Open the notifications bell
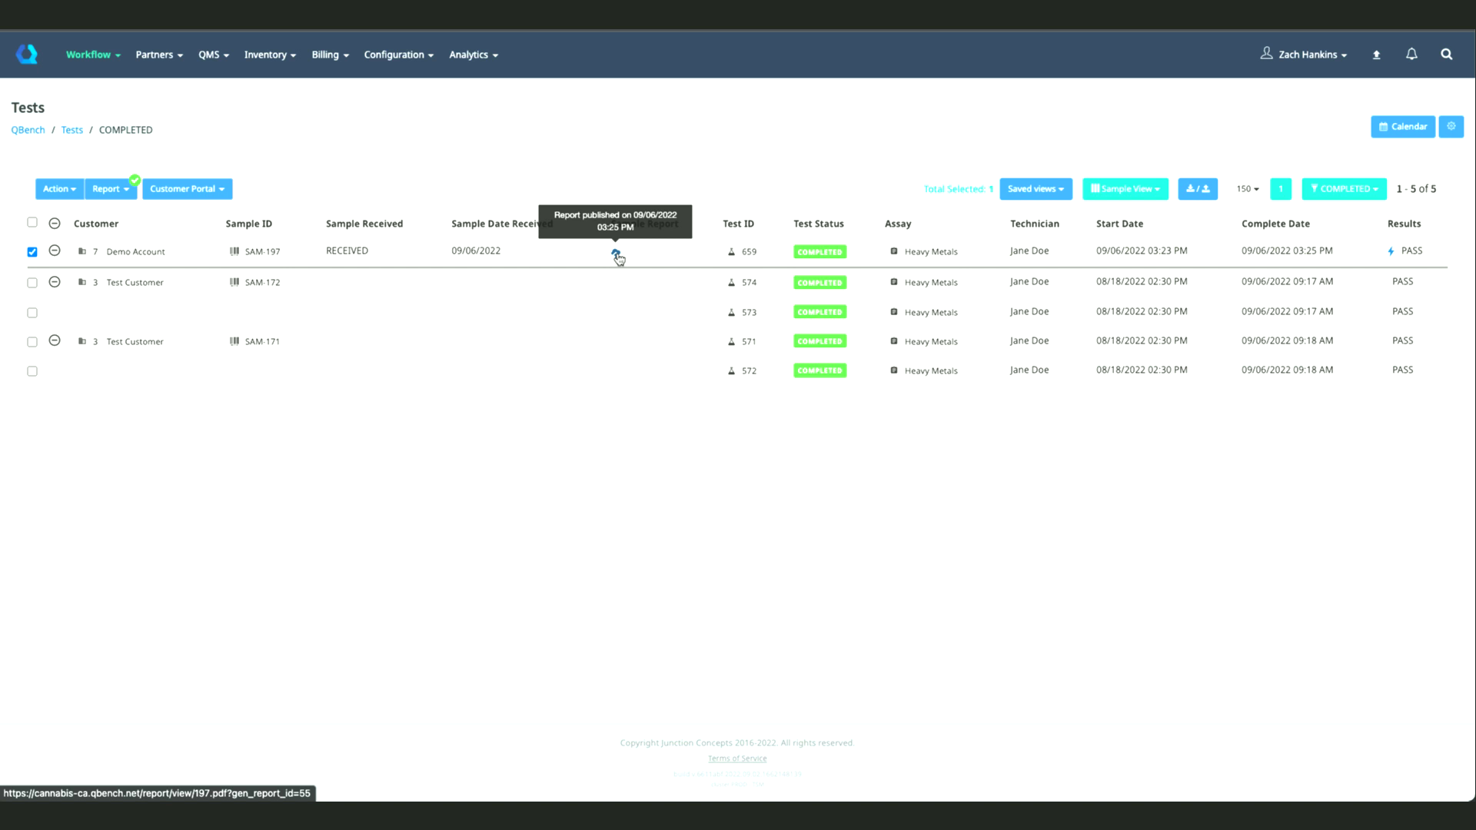This screenshot has width=1476, height=830. coord(1411,54)
